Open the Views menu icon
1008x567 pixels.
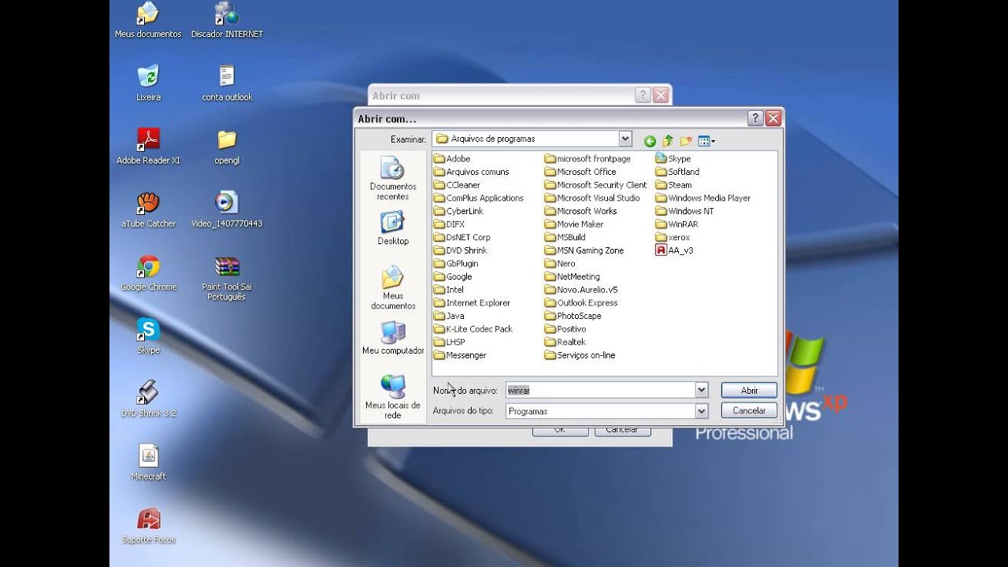point(706,141)
